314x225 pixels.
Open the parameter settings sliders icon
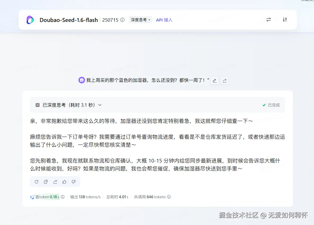pos(285,20)
